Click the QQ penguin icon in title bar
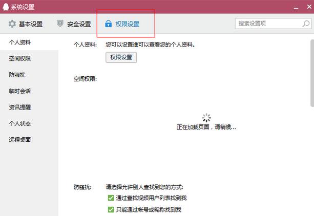Screen dimensions: 314x216 point(5,7)
